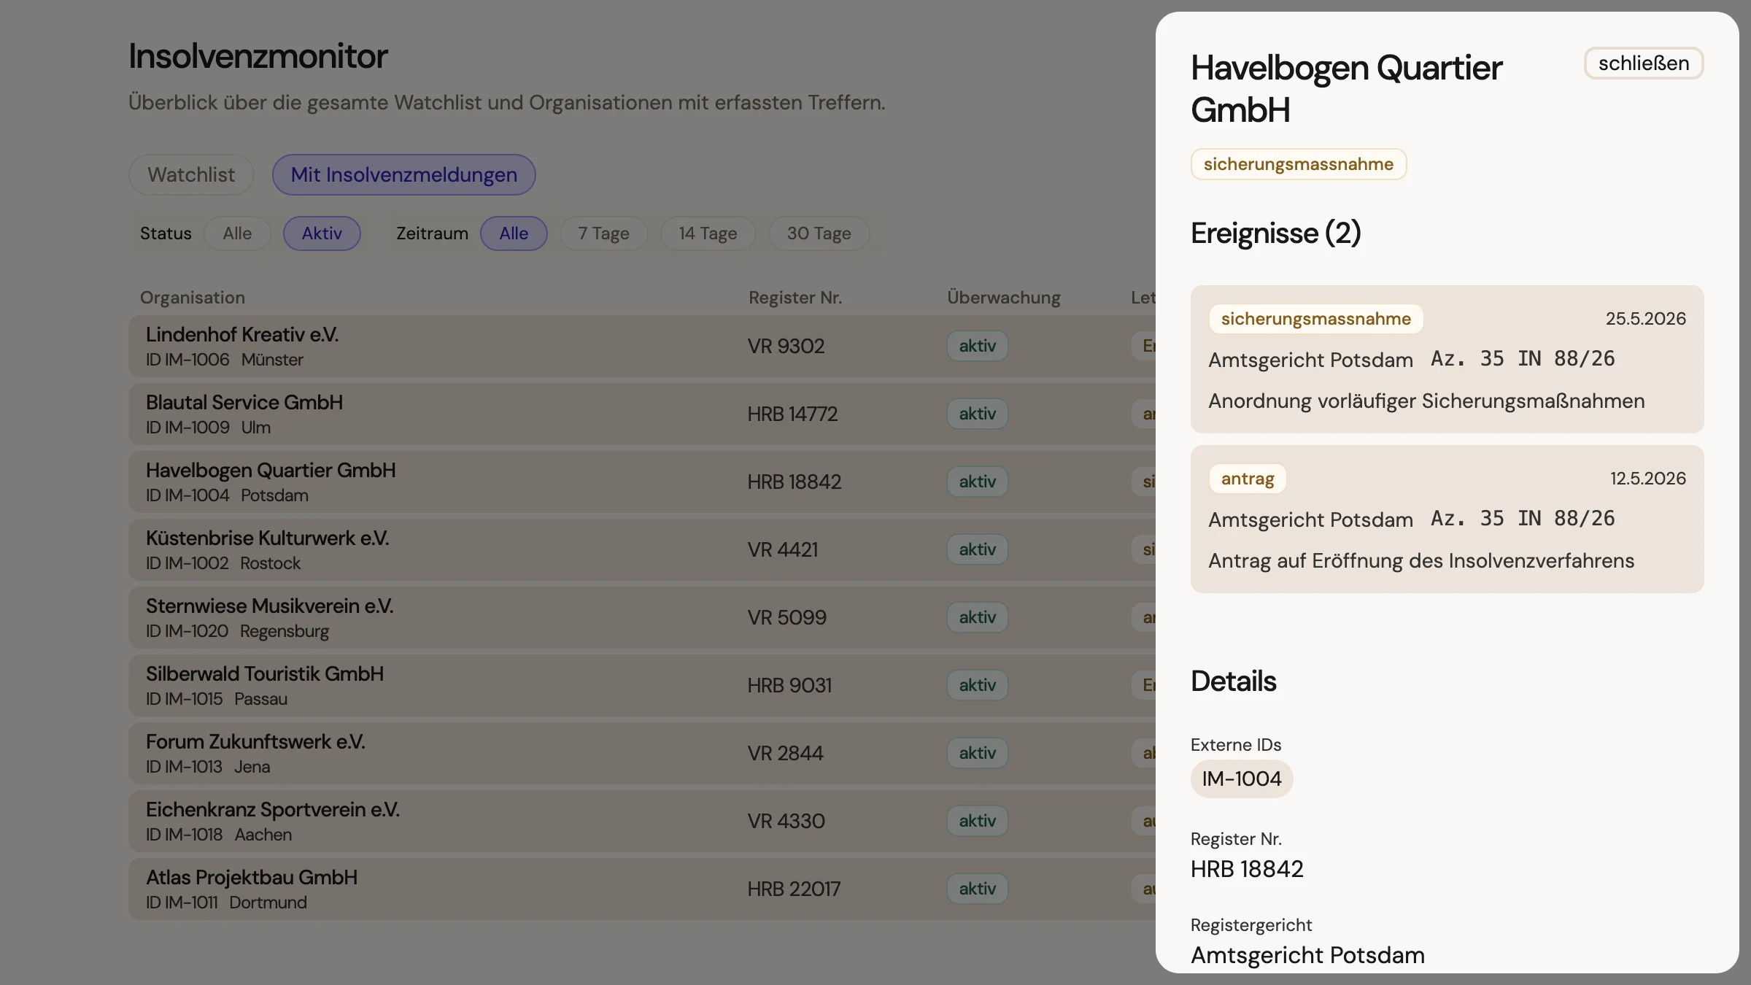Click register number HRB 22017
The height and width of the screenshot is (985, 1751).
[794, 889]
